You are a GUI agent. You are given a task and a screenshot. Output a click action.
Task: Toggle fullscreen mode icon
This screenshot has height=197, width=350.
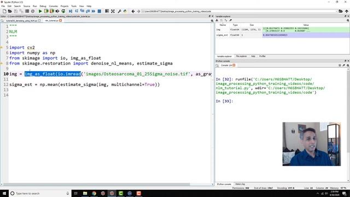click(113, 11)
